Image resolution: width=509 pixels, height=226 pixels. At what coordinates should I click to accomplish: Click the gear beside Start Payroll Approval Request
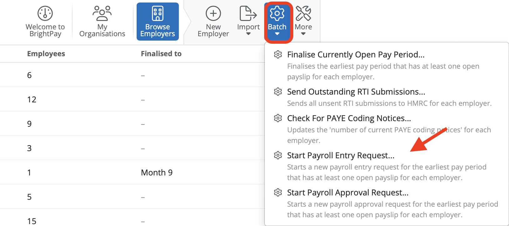[x=278, y=193]
